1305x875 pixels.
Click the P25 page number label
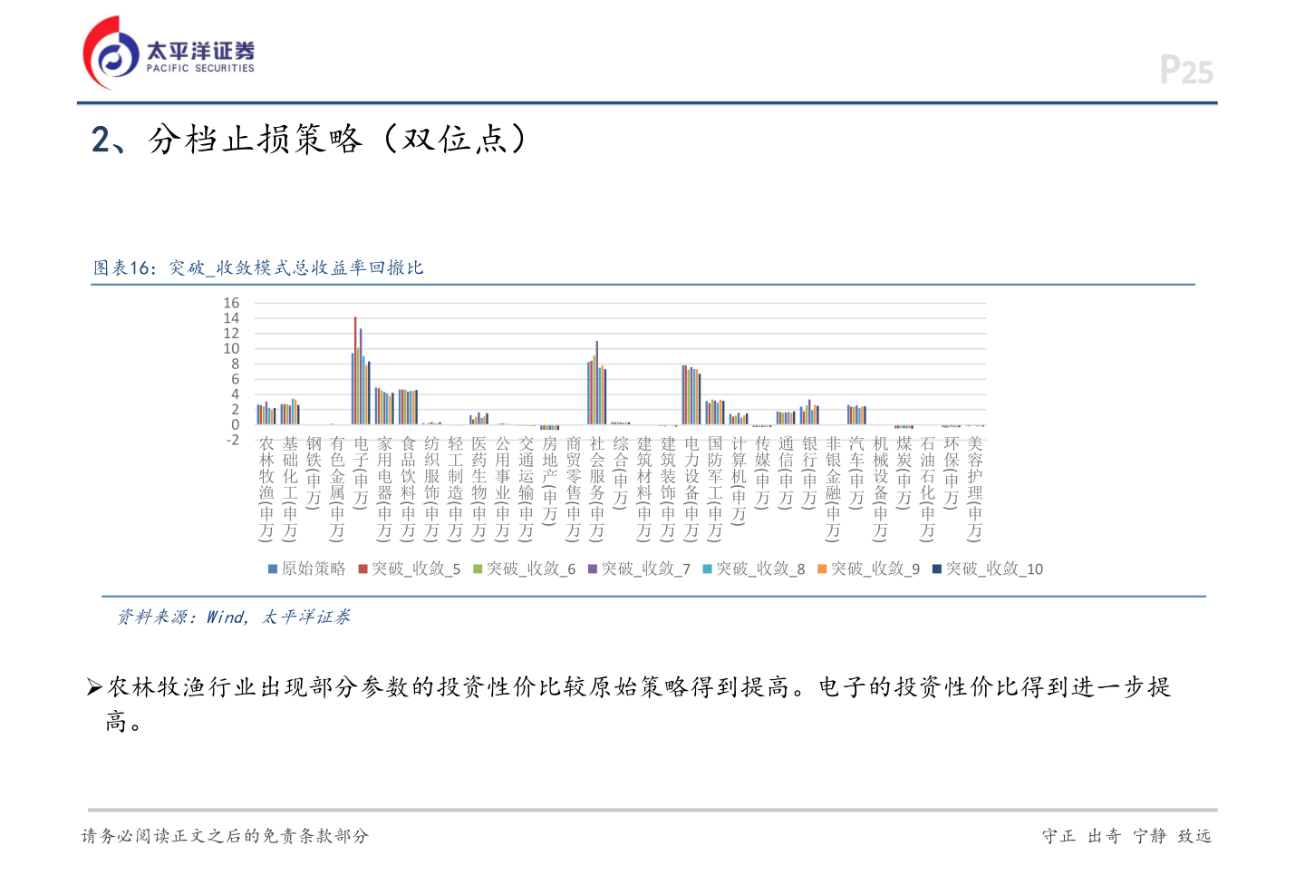(1187, 68)
